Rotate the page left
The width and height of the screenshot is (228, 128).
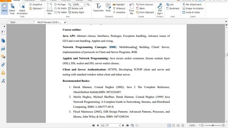pos(76,9)
